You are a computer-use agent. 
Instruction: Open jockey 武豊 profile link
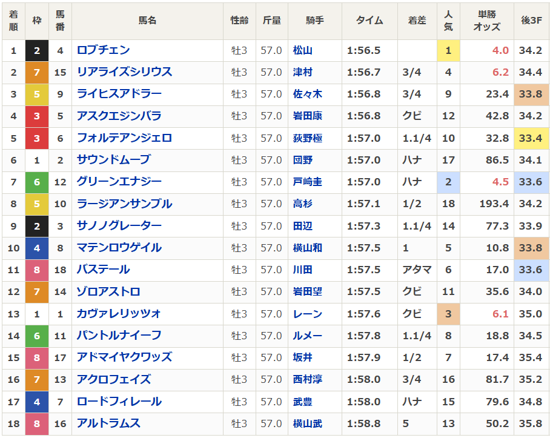coord(303,402)
